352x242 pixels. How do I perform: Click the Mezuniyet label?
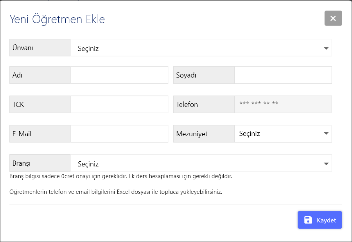(192, 134)
